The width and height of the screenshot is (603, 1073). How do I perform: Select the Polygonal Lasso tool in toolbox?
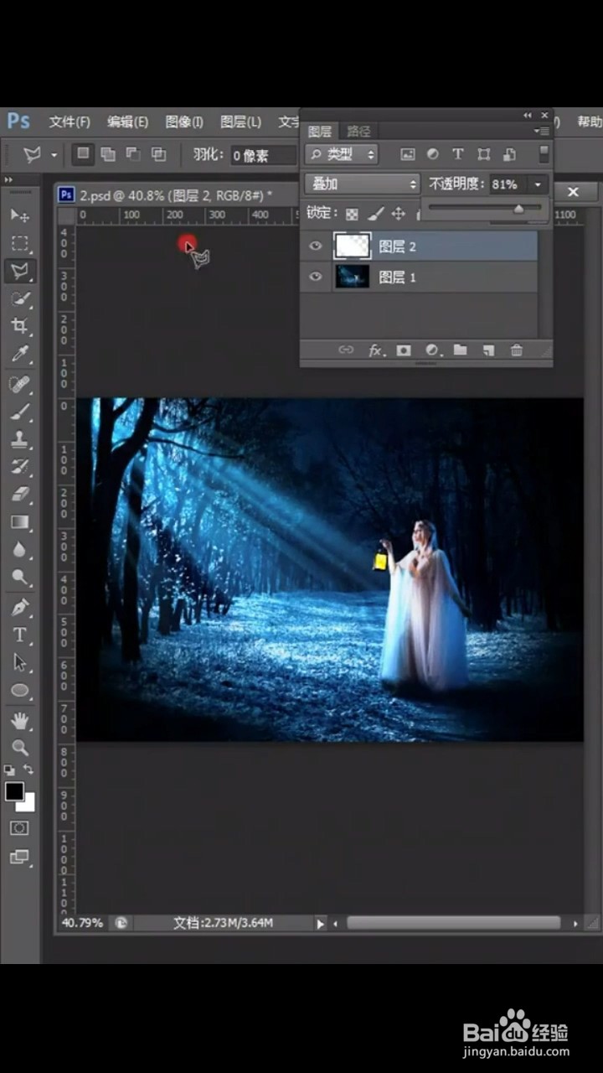[20, 271]
